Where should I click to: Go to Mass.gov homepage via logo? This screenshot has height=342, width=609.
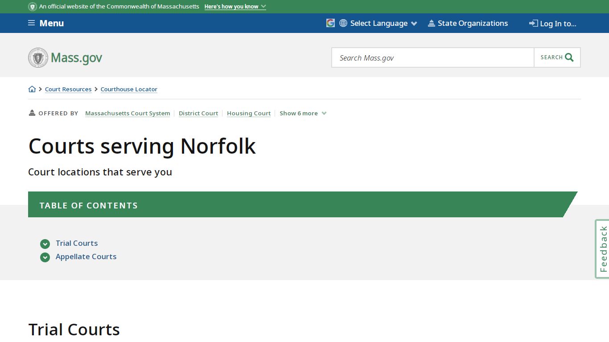coord(65,58)
